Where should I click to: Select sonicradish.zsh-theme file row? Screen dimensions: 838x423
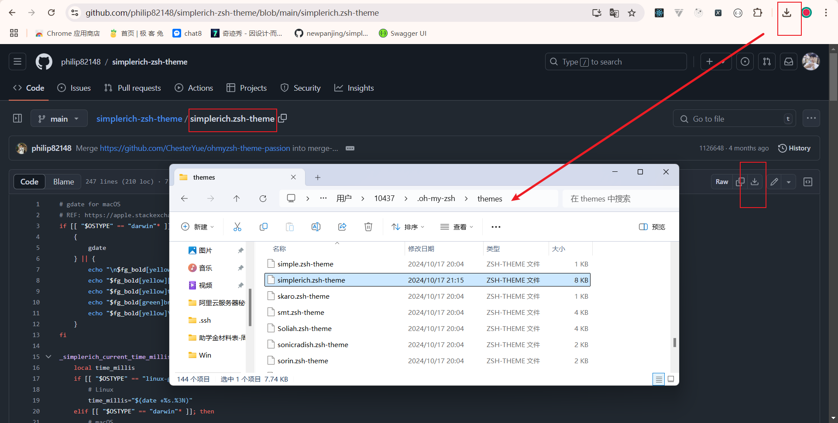pos(427,345)
